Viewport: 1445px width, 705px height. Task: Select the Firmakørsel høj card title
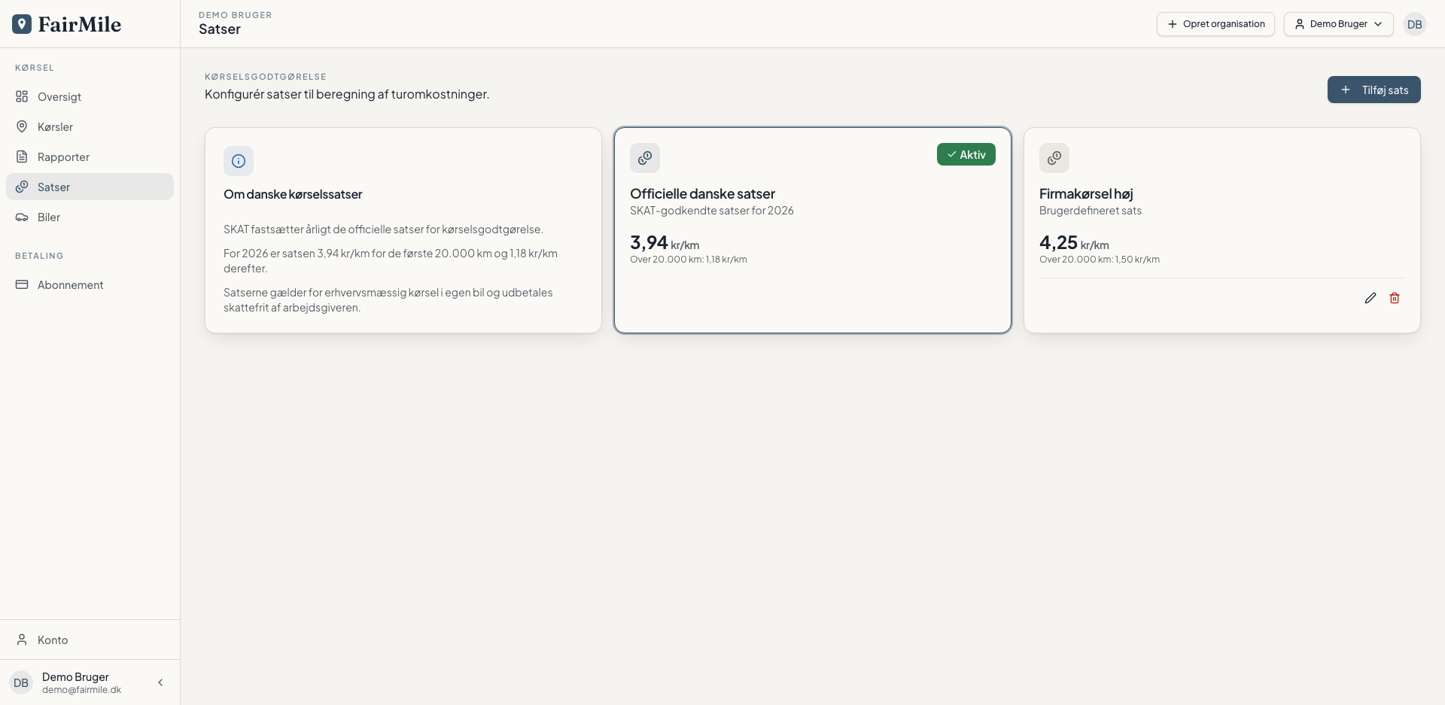tap(1086, 193)
